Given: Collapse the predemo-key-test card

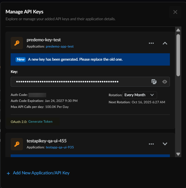Looking at the screenshot, I should click(165, 43).
